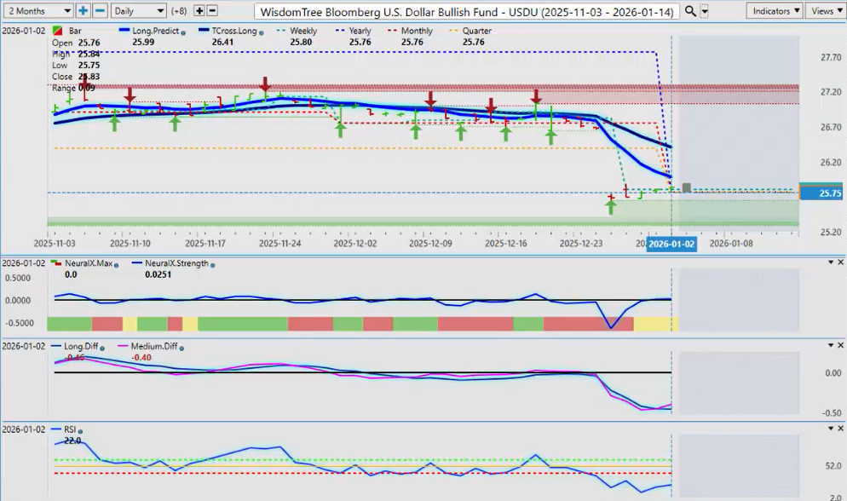Open the Views menu
Image resolution: width=847 pixels, height=501 pixels.
click(826, 11)
